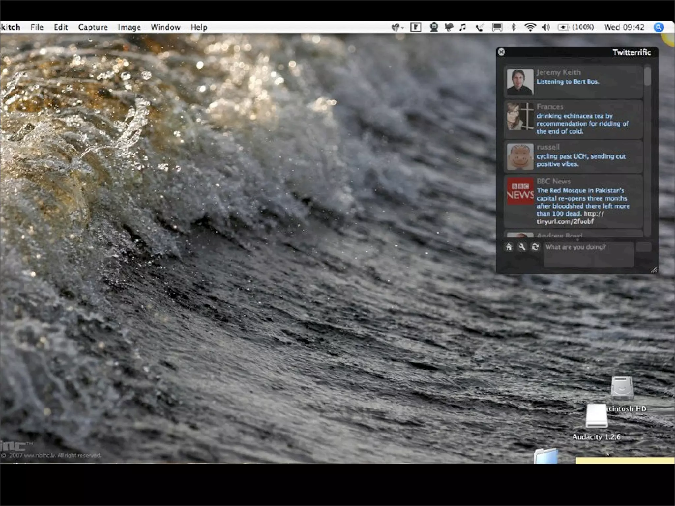Click the Bluetooth menu bar icon
Image resolution: width=675 pixels, height=506 pixels.
click(513, 27)
